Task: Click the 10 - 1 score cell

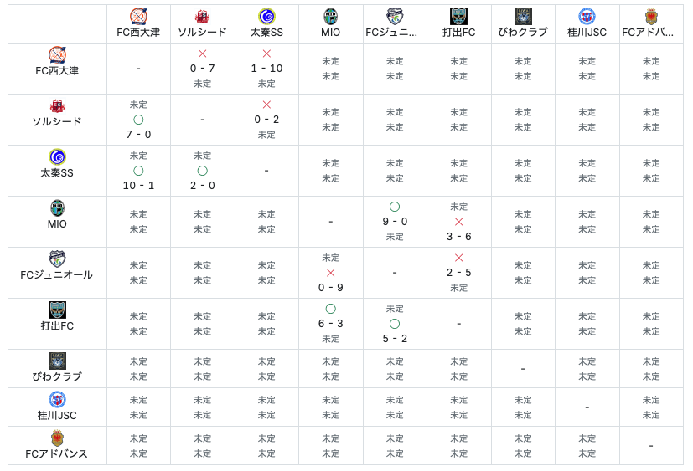Action: coord(138,186)
